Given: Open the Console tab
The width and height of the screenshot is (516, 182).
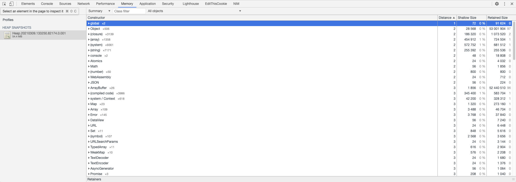Looking at the screenshot, I should 47,4.
